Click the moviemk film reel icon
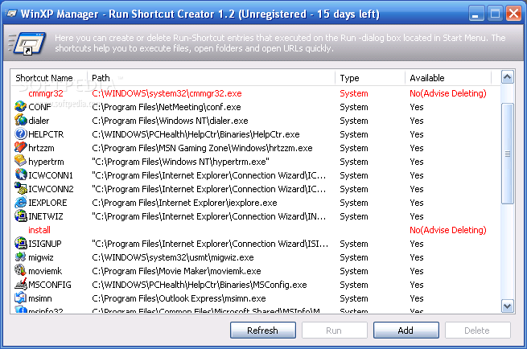Screen dimensions: 527x349 click(20, 271)
